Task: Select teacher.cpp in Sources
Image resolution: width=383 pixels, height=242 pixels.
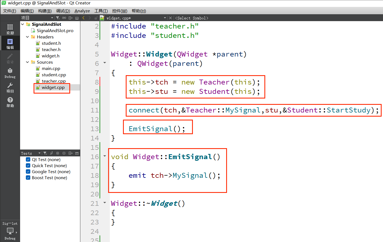Action: [54, 81]
